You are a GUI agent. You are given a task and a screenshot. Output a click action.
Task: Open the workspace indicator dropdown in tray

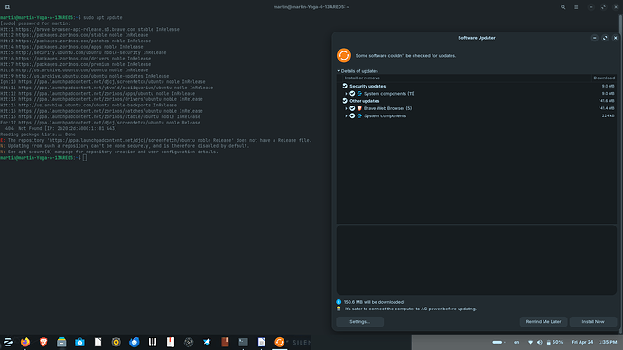[x=498, y=342]
